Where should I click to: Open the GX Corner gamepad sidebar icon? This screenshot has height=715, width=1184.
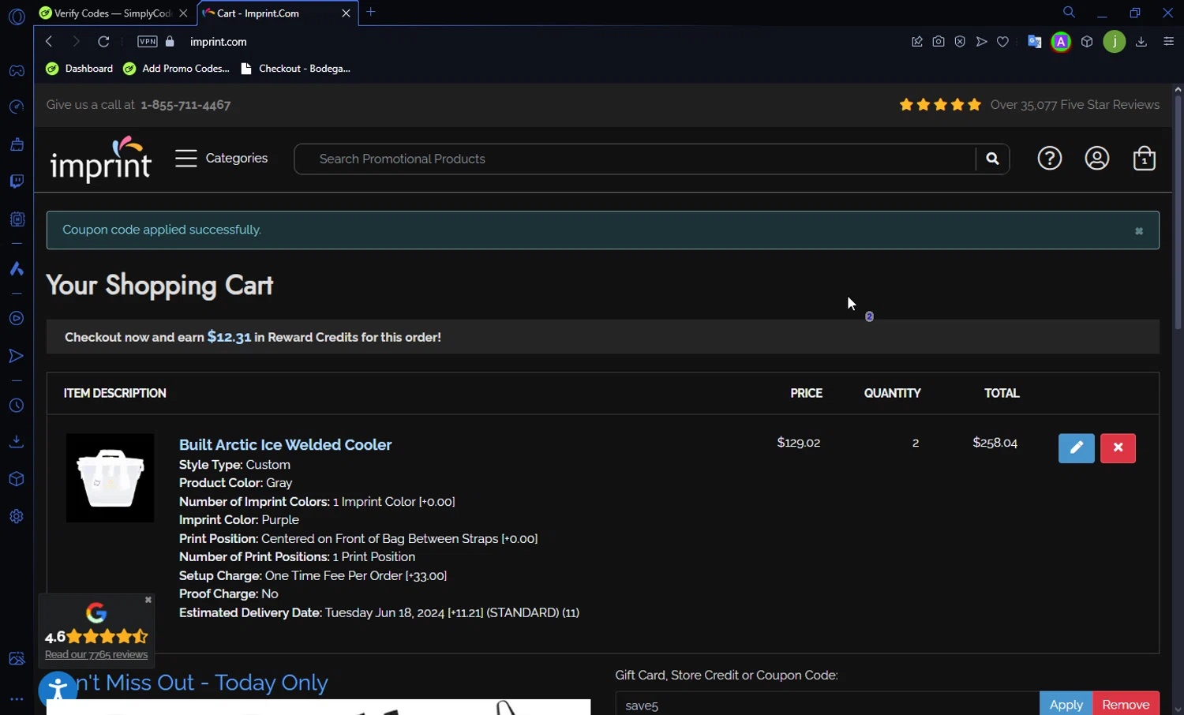point(17,71)
